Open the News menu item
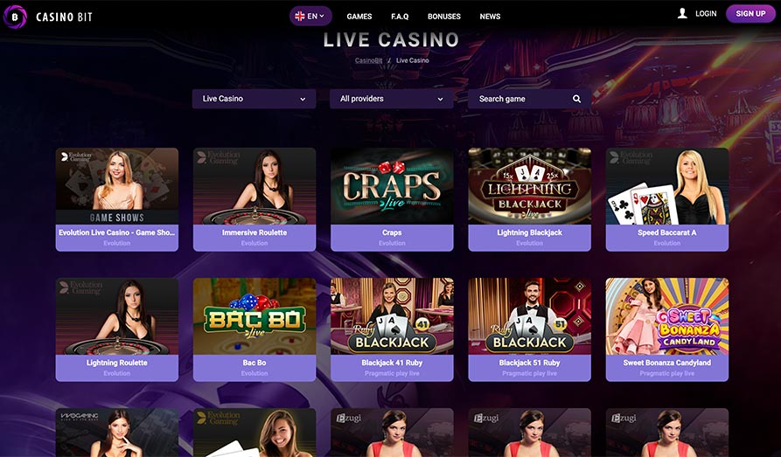The height and width of the screenshot is (457, 781). (490, 17)
